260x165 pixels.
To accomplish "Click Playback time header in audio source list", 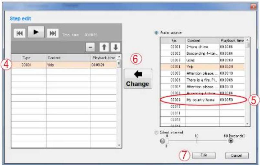I will (x=232, y=41).
